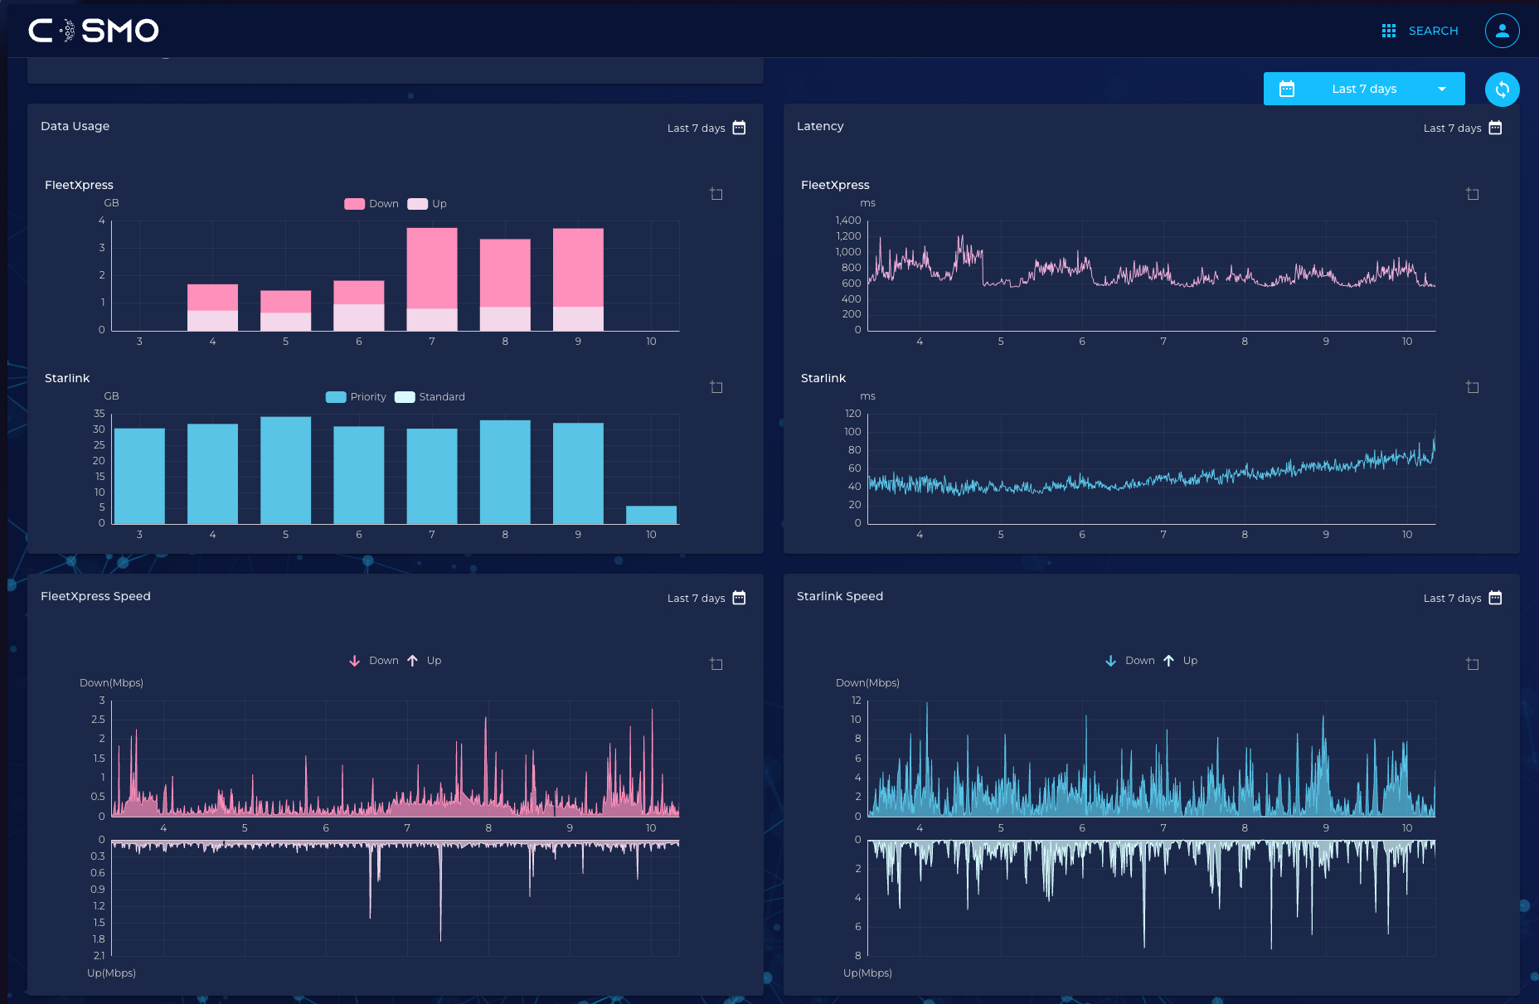
Task: Reset zoom on Starlink Speed chart
Action: [1473, 664]
